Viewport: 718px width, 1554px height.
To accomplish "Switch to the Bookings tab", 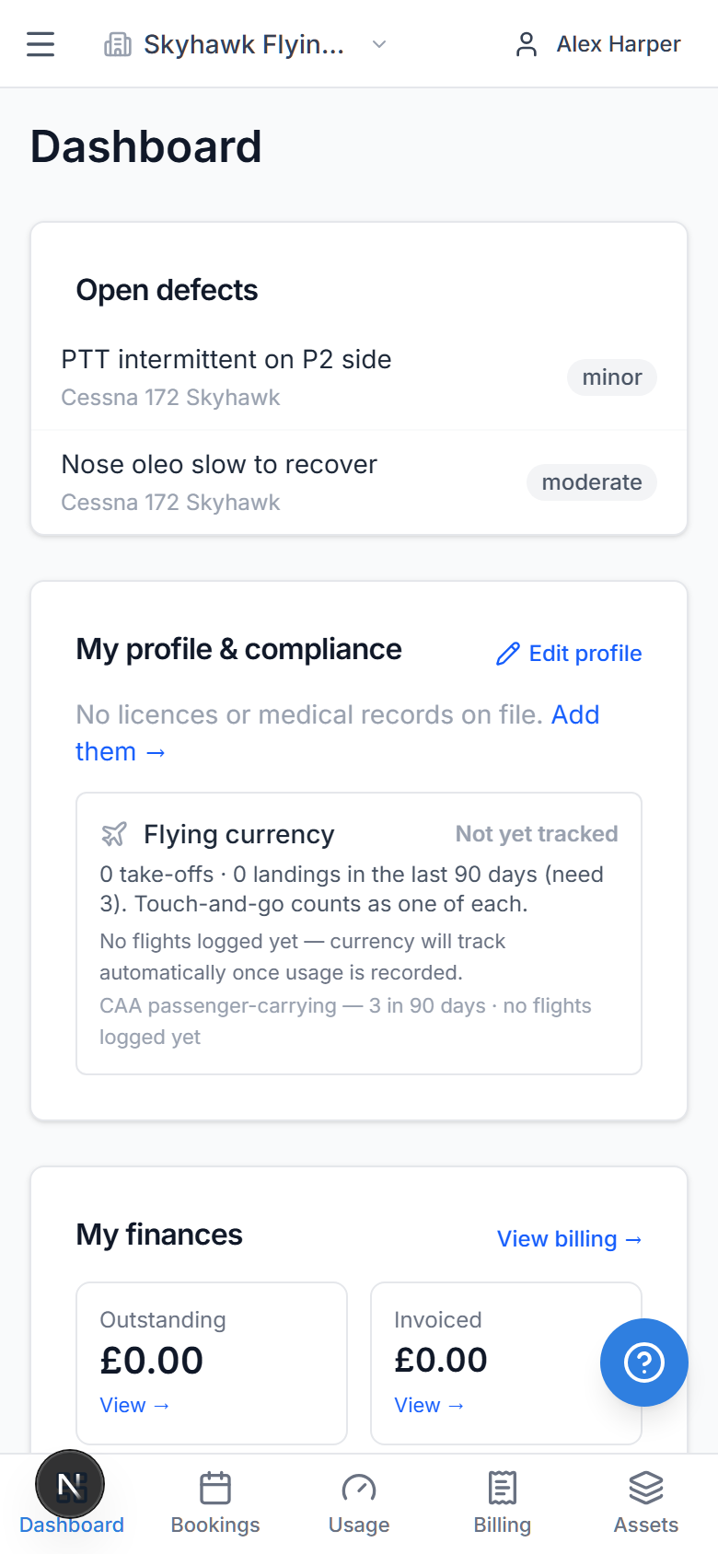I will [x=215, y=1504].
